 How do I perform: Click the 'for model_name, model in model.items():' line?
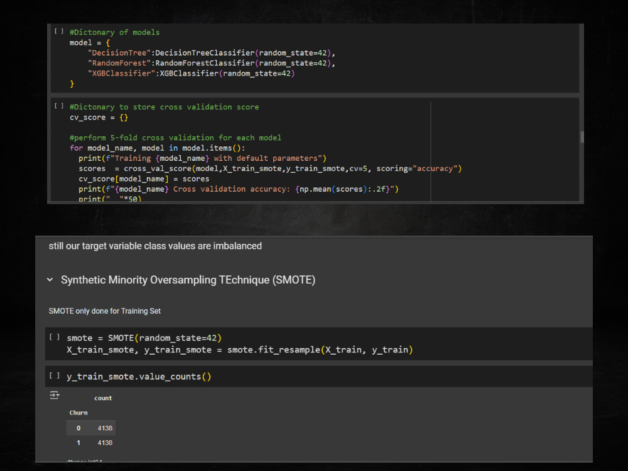157,148
